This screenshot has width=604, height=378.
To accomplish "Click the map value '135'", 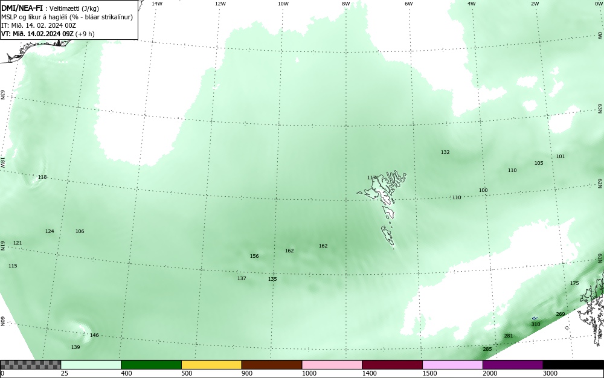I will [272, 279].
